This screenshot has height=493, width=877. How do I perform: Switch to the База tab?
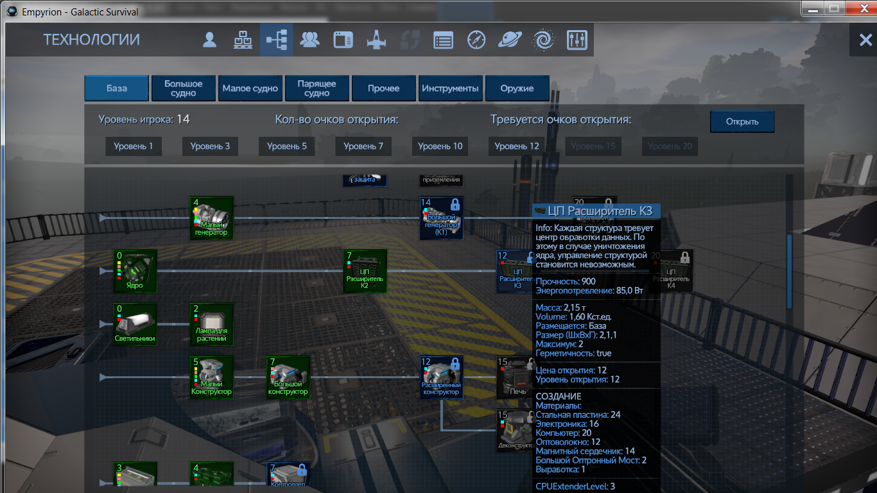[117, 89]
